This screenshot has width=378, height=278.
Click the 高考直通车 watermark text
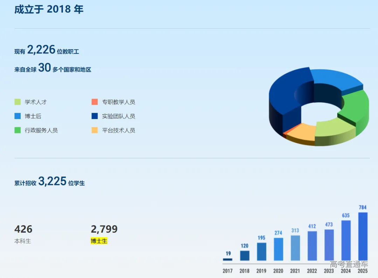[x=349, y=264]
